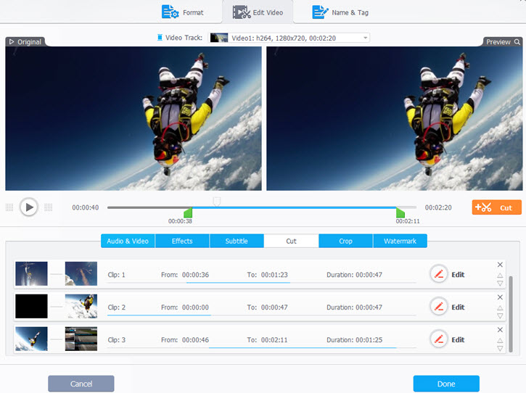The height and width of the screenshot is (393, 526).
Task: Move Clip 1 up with arrow
Action: tap(500, 276)
